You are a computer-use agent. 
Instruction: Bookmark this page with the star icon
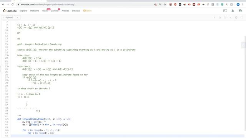click(165, 5)
